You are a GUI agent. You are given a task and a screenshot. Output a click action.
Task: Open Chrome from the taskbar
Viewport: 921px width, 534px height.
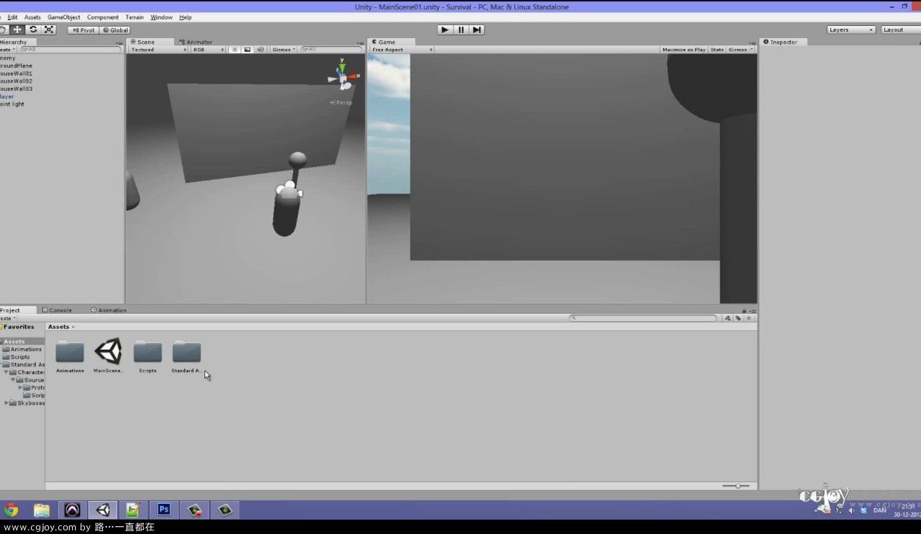[11, 510]
